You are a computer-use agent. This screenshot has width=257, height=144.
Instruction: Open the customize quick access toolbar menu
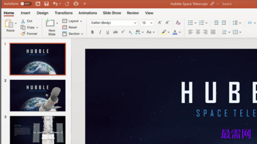[85, 4]
